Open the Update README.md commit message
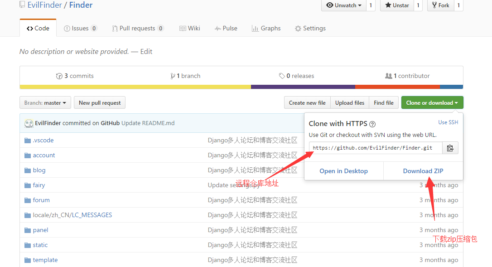The width and height of the screenshot is (492, 267). tap(148, 123)
